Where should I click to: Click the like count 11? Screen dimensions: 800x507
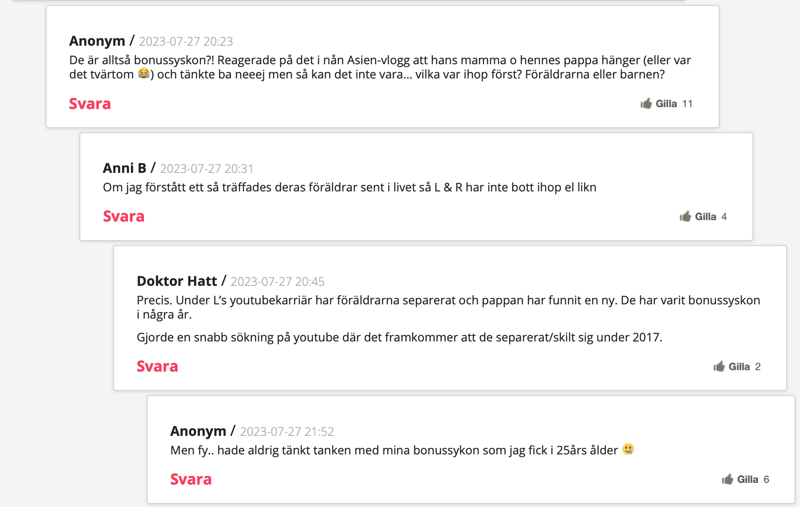click(x=687, y=104)
